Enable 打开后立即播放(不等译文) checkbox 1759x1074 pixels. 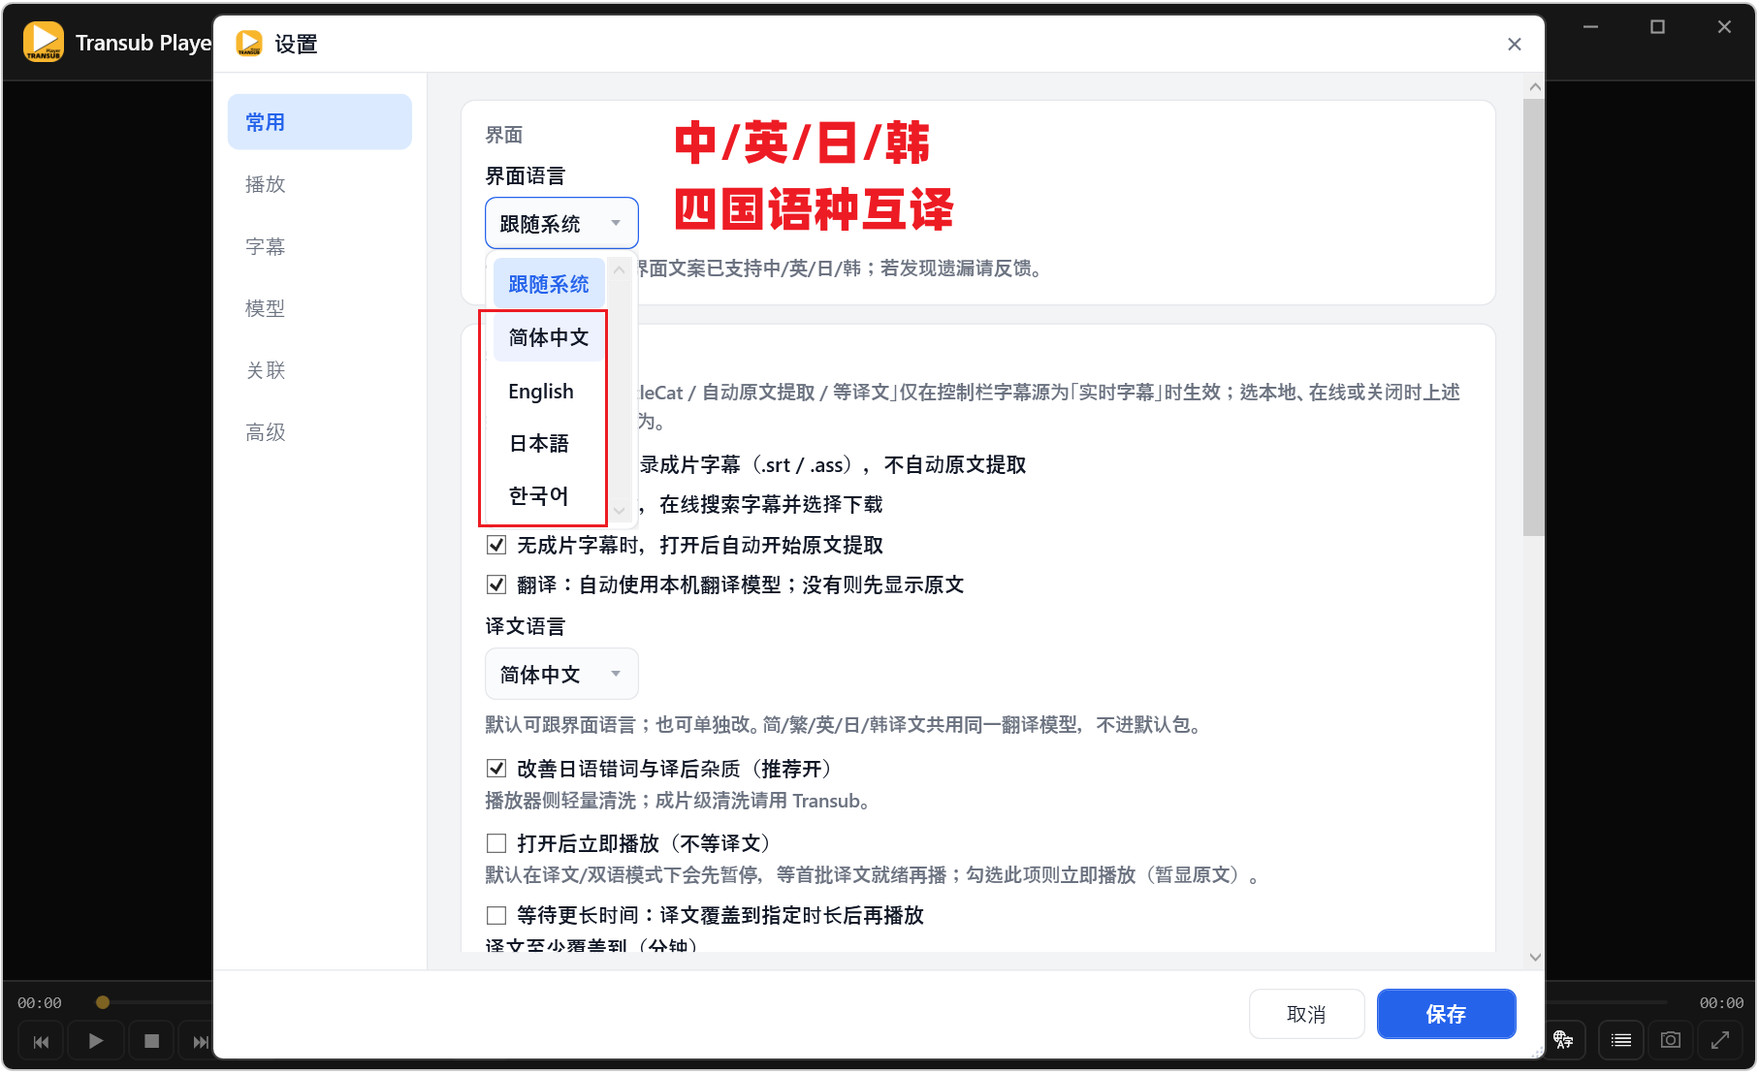coord(496,843)
